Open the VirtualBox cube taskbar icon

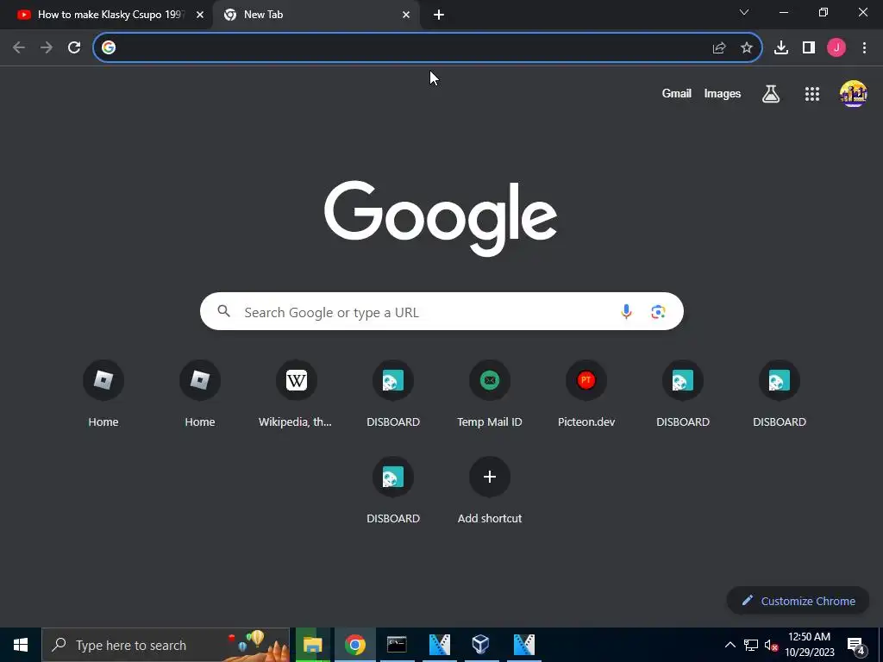click(481, 645)
